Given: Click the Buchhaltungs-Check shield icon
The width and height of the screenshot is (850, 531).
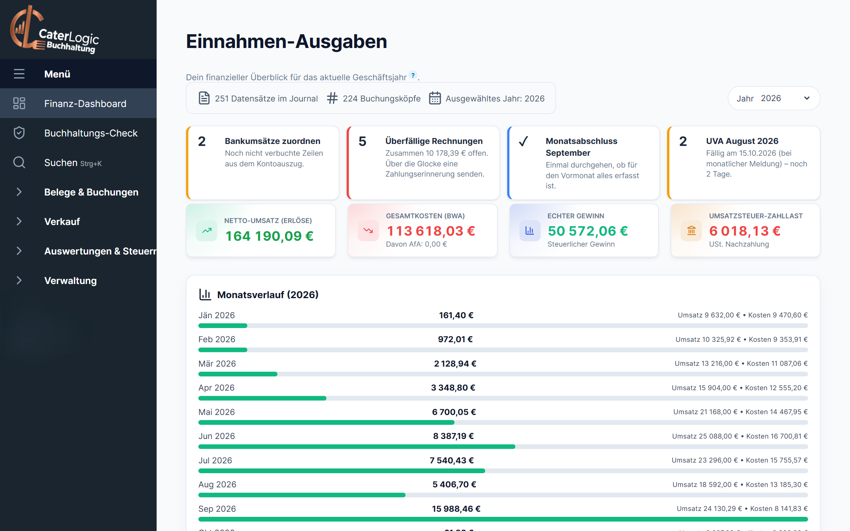Looking at the screenshot, I should pyautogui.click(x=19, y=133).
